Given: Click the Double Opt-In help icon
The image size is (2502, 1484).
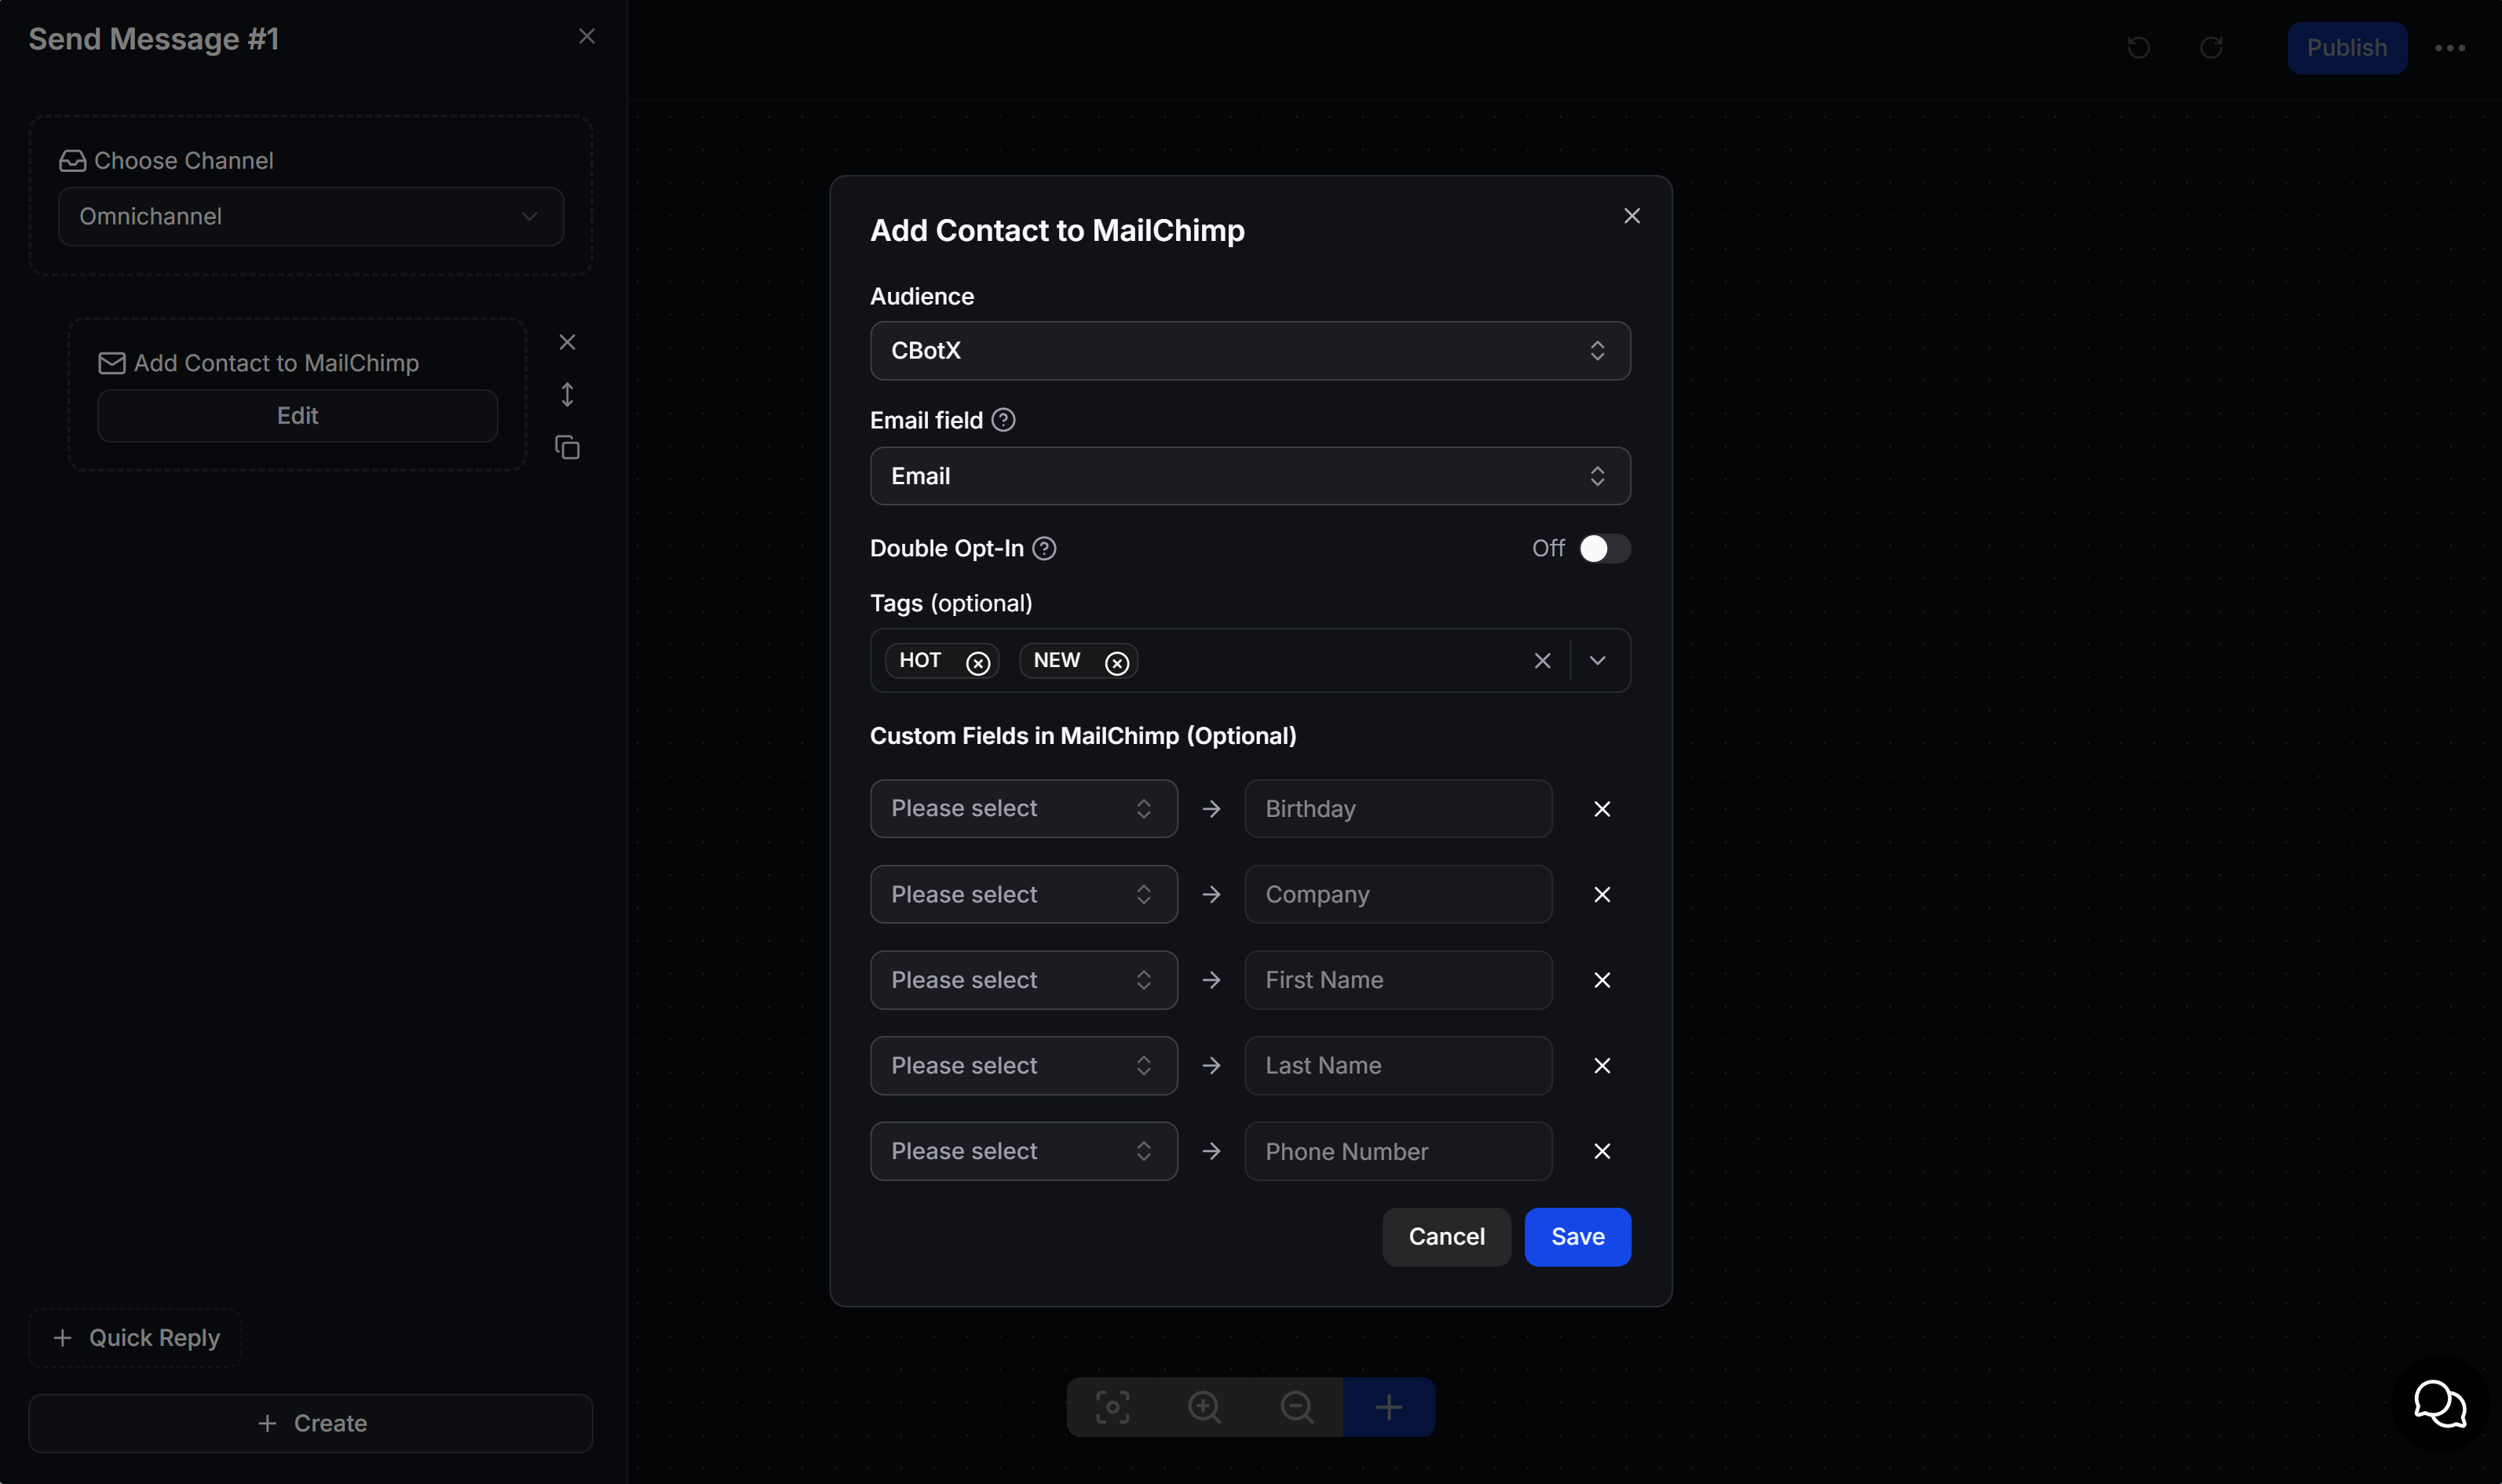Looking at the screenshot, I should (1044, 549).
